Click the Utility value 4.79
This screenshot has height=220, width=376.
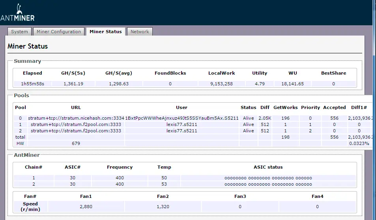260,84
